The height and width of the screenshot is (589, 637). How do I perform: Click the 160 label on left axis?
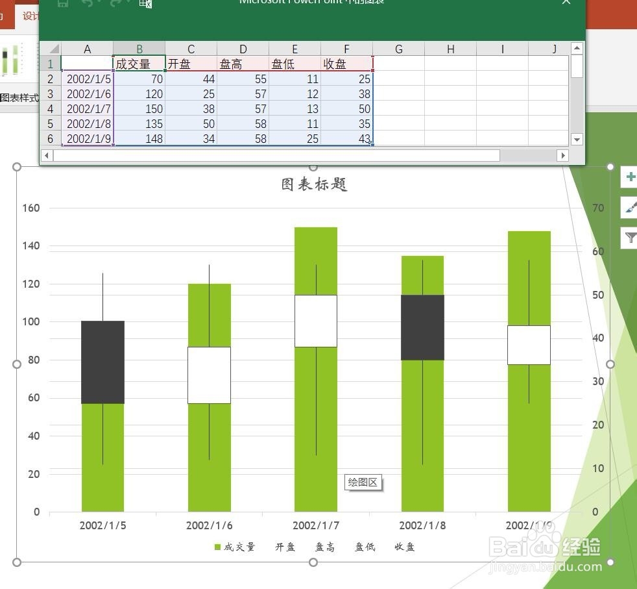pos(31,208)
